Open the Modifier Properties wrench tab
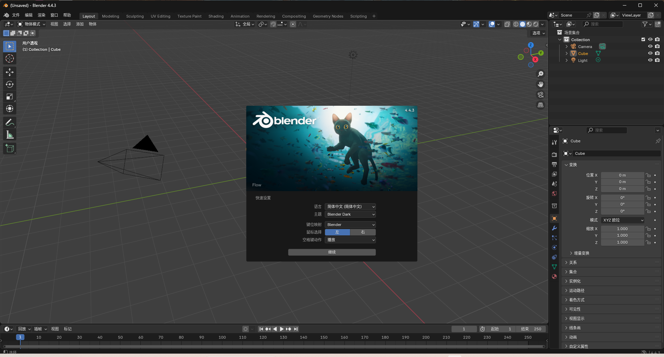 tap(554, 228)
